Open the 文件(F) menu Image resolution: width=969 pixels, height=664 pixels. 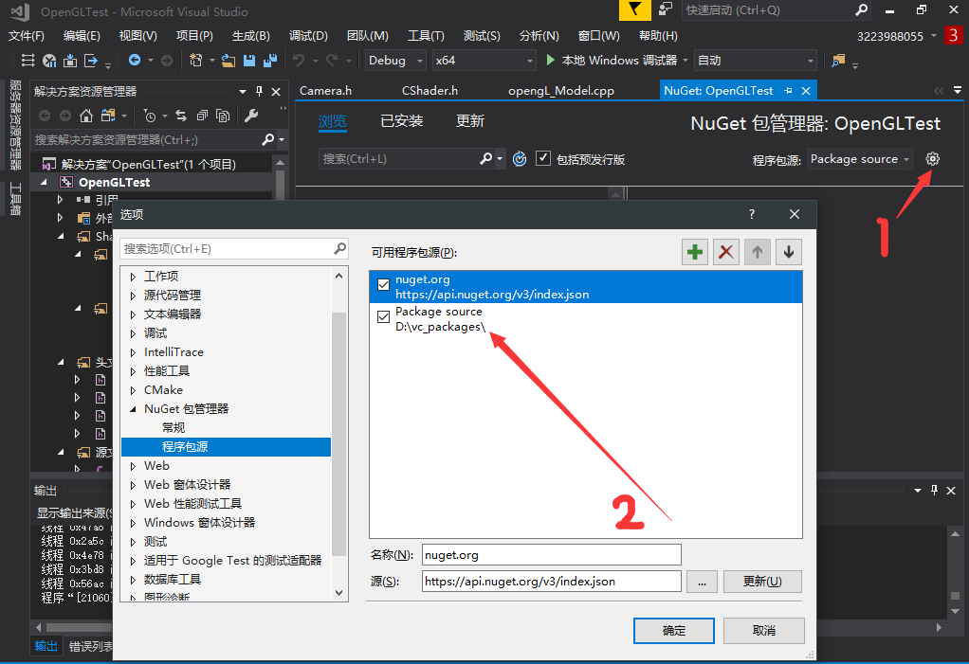pyautogui.click(x=26, y=36)
